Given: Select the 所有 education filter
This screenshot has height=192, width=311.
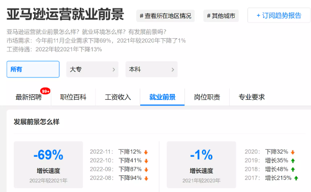Looking at the screenshot, I should [33, 69].
